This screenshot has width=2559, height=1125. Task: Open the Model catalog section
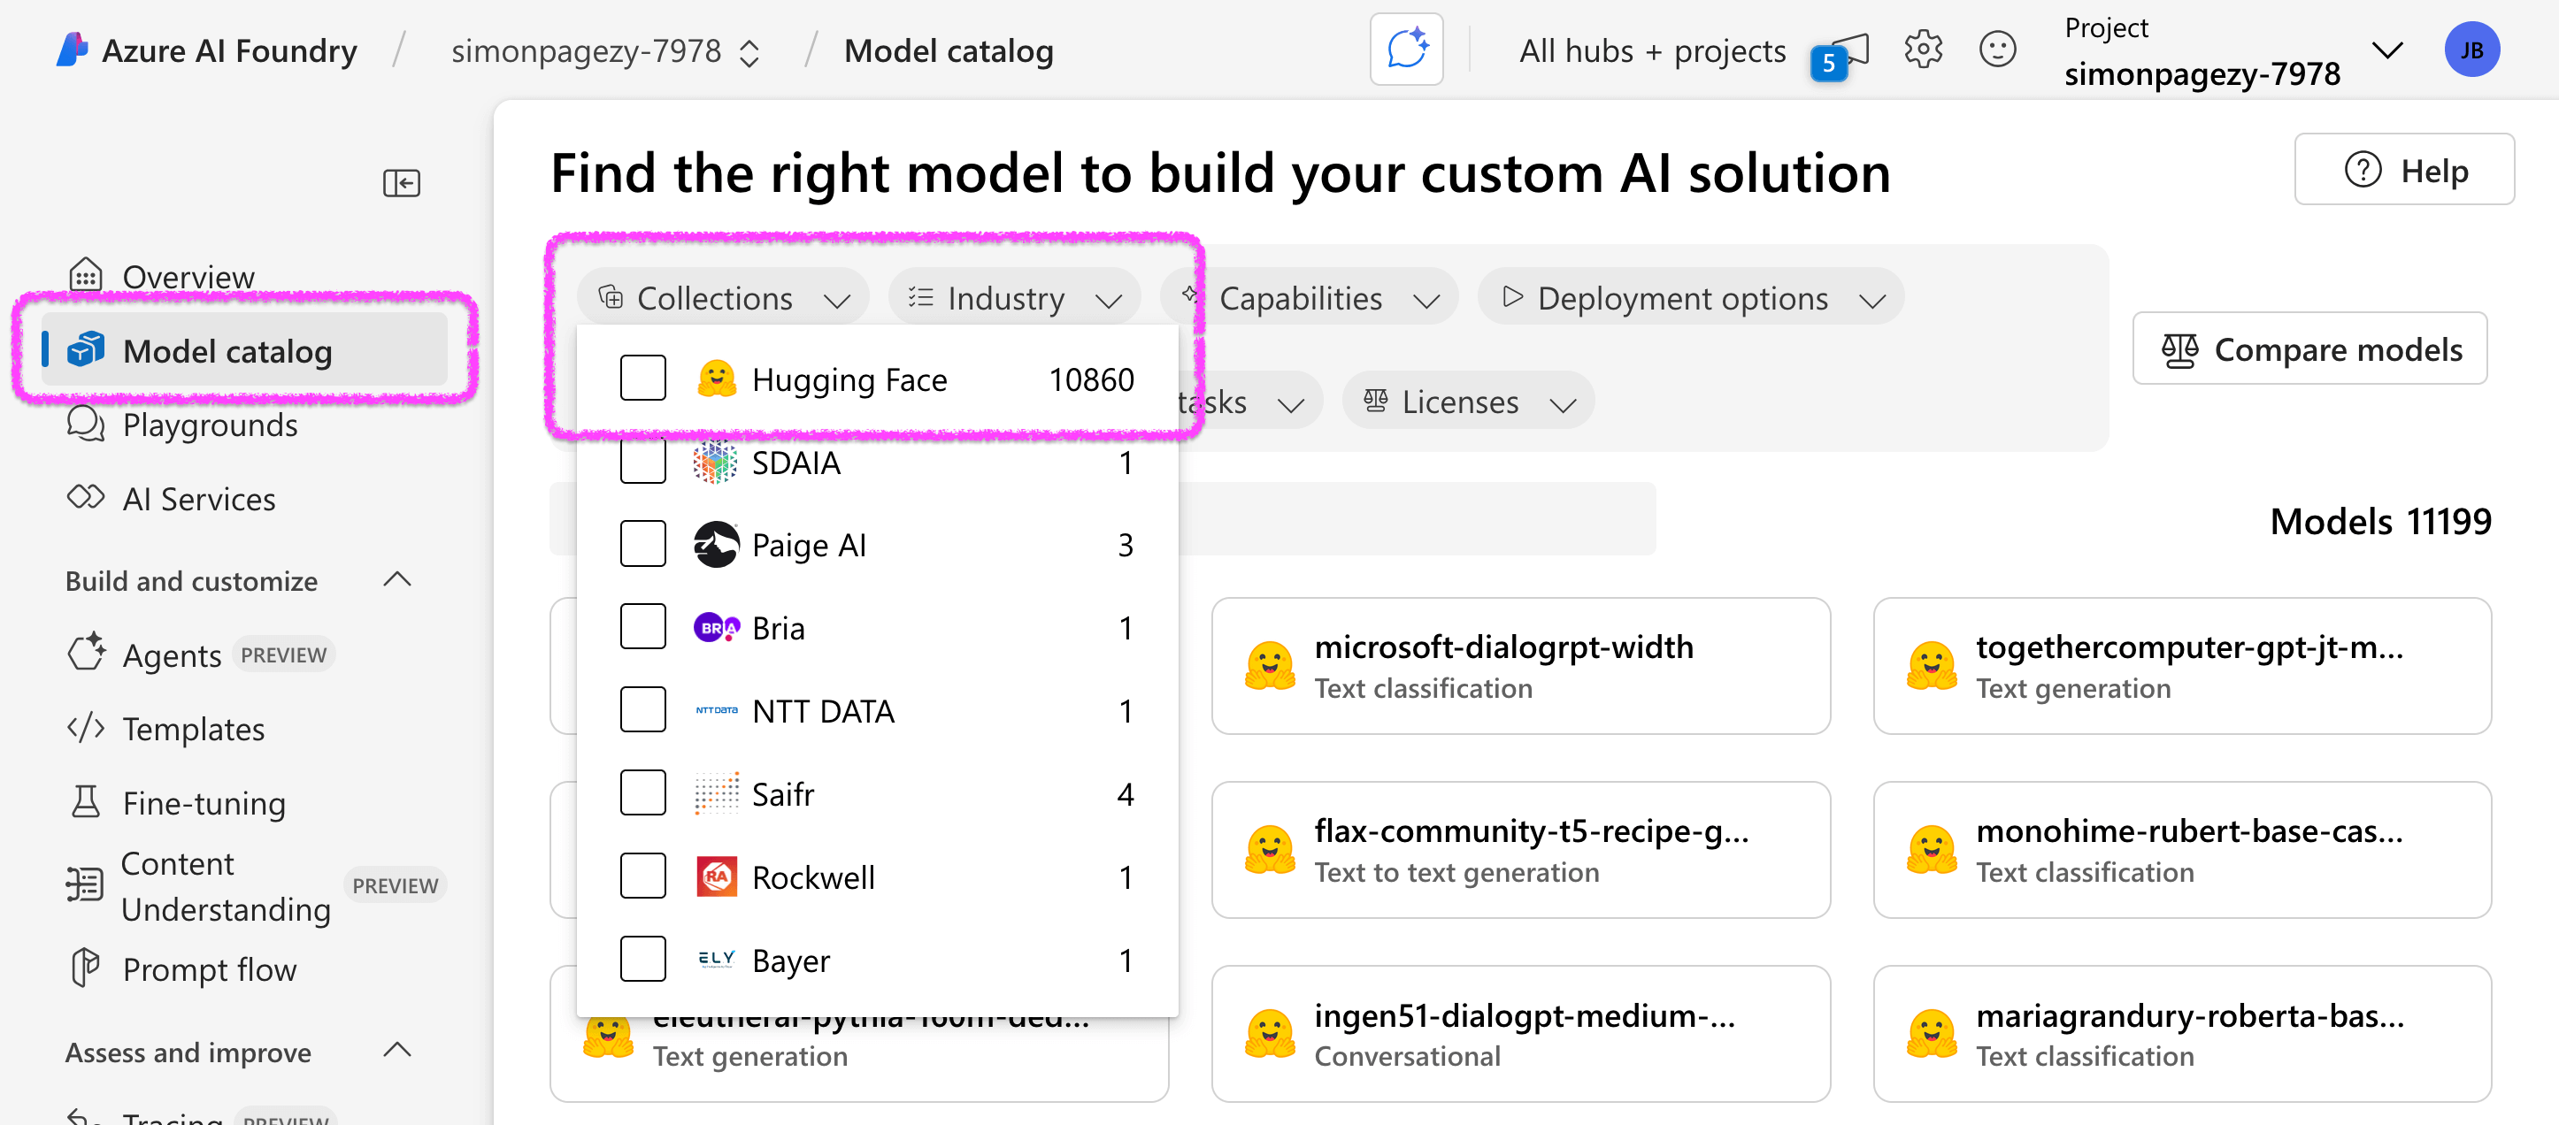[227, 350]
